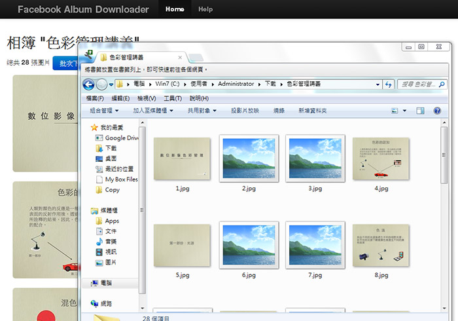Click Home in Facebook Album Downloader page
This screenshot has width=458, height=321.
[175, 9]
